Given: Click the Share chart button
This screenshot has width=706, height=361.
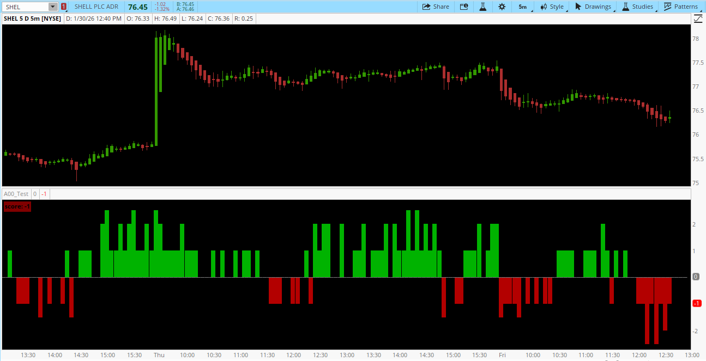Looking at the screenshot, I should click(x=436, y=7).
